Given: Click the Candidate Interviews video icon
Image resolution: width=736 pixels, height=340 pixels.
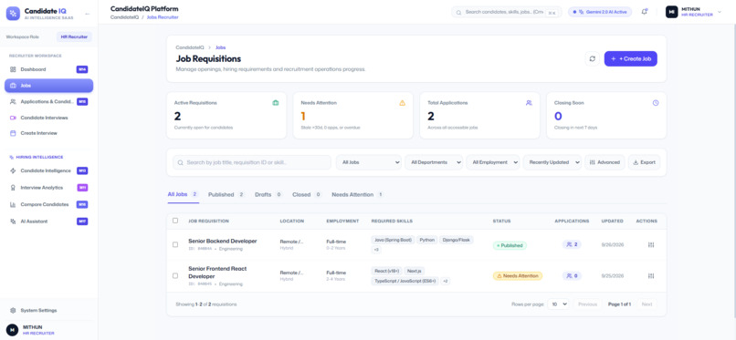Looking at the screenshot, I should pyautogui.click(x=13, y=118).
